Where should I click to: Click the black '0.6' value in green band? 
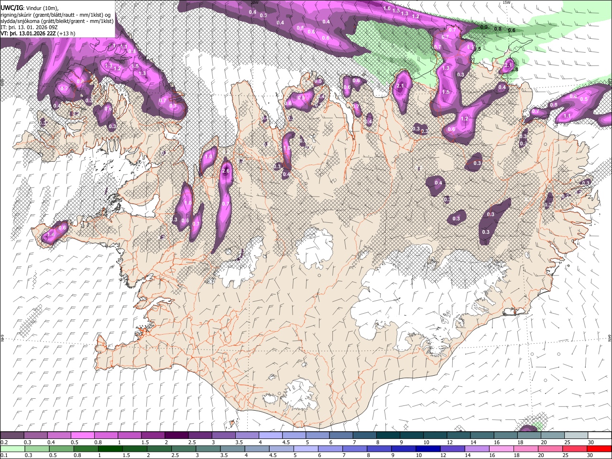pyautogui.click(x=512, y=30)
